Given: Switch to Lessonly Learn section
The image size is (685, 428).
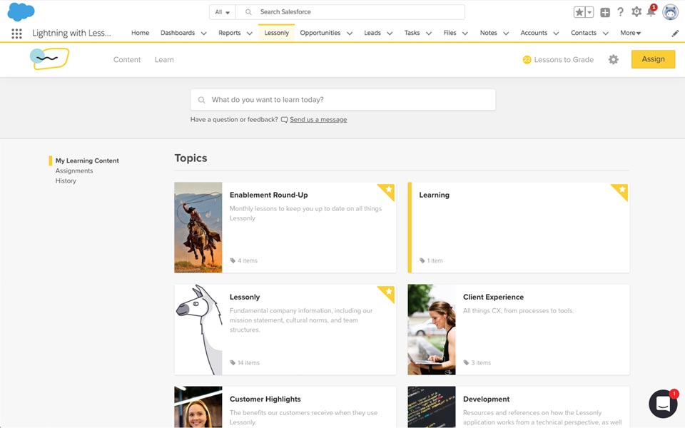Looking at the screenshot, I should (x=164, y=60).
